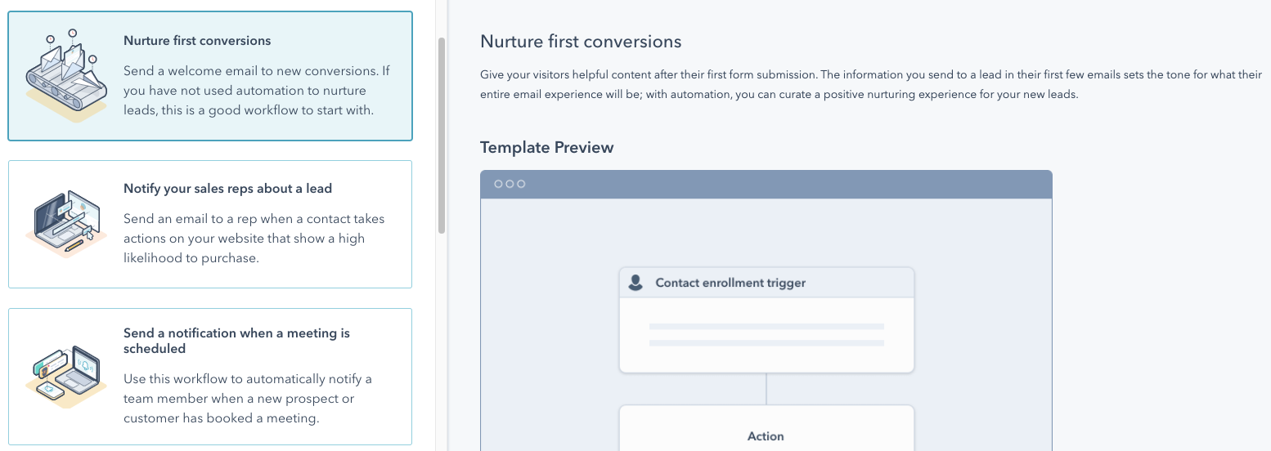Image resolution: width=1271 pixels, height=451 pixels.
Task: Click the connector line between trigger and Action
Action: click(x=766, y=389)
